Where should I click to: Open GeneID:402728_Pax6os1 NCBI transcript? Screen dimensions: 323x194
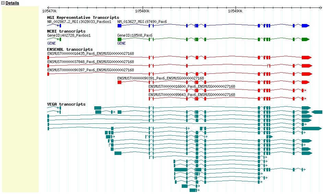tap(69, 35)
